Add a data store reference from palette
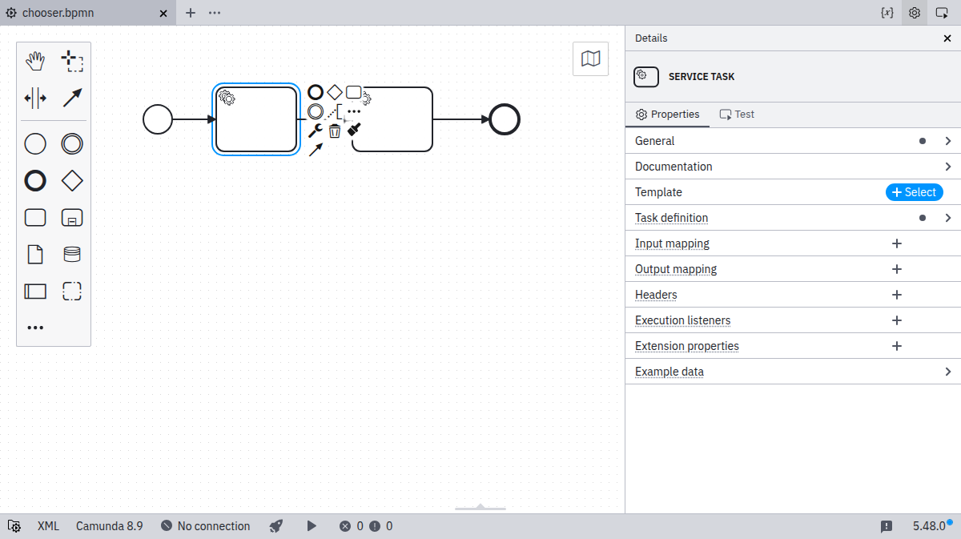The width and height of the screenshot is (961, 539). coord(72,255)
